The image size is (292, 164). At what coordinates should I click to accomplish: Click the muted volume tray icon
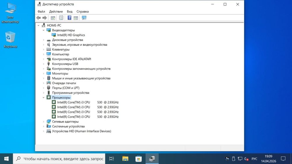(x=246, y=159)
